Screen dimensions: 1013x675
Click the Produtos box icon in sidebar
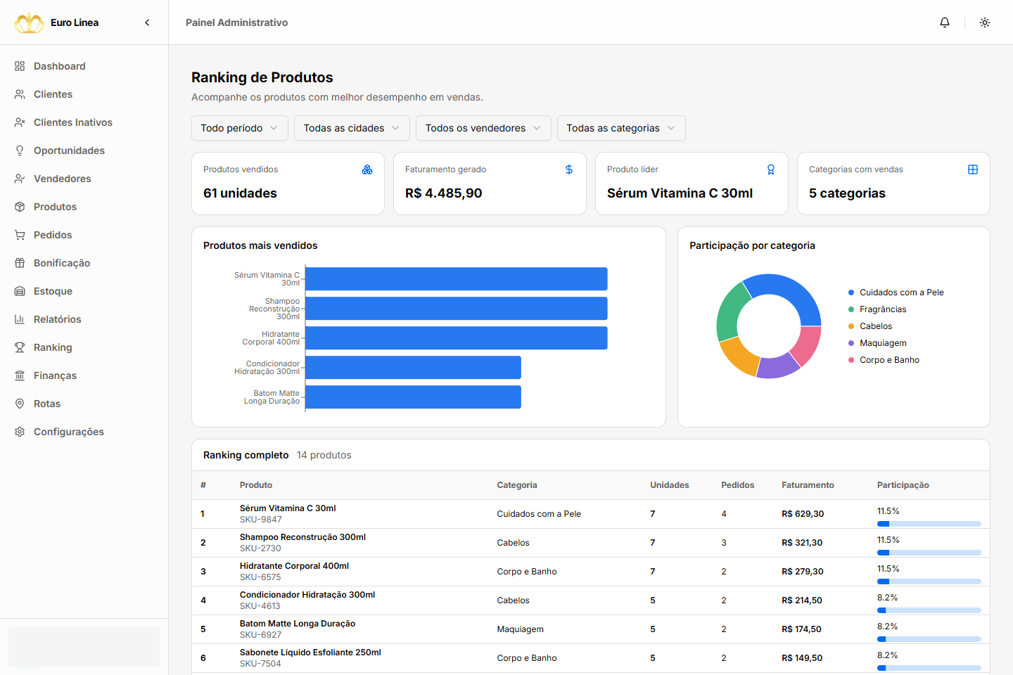click(x=20, y=207)
